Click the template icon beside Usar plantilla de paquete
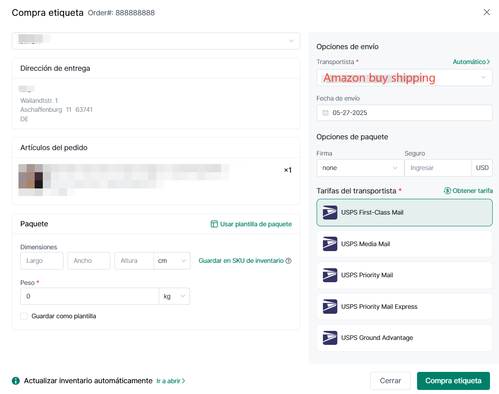This screenshot has width=499, height=394. tap(214, 224)
